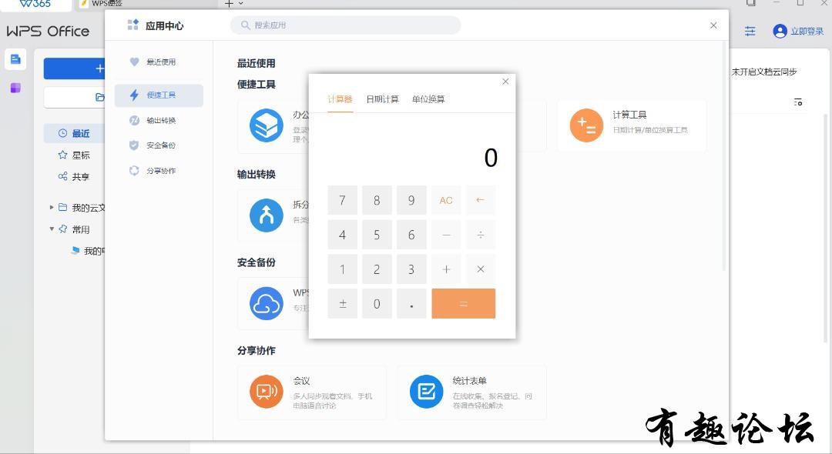
Task: Open the 计算工具 orange calculator icon
Action: tap(586, 125)
